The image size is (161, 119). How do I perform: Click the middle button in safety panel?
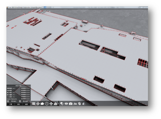coord(18,104)
